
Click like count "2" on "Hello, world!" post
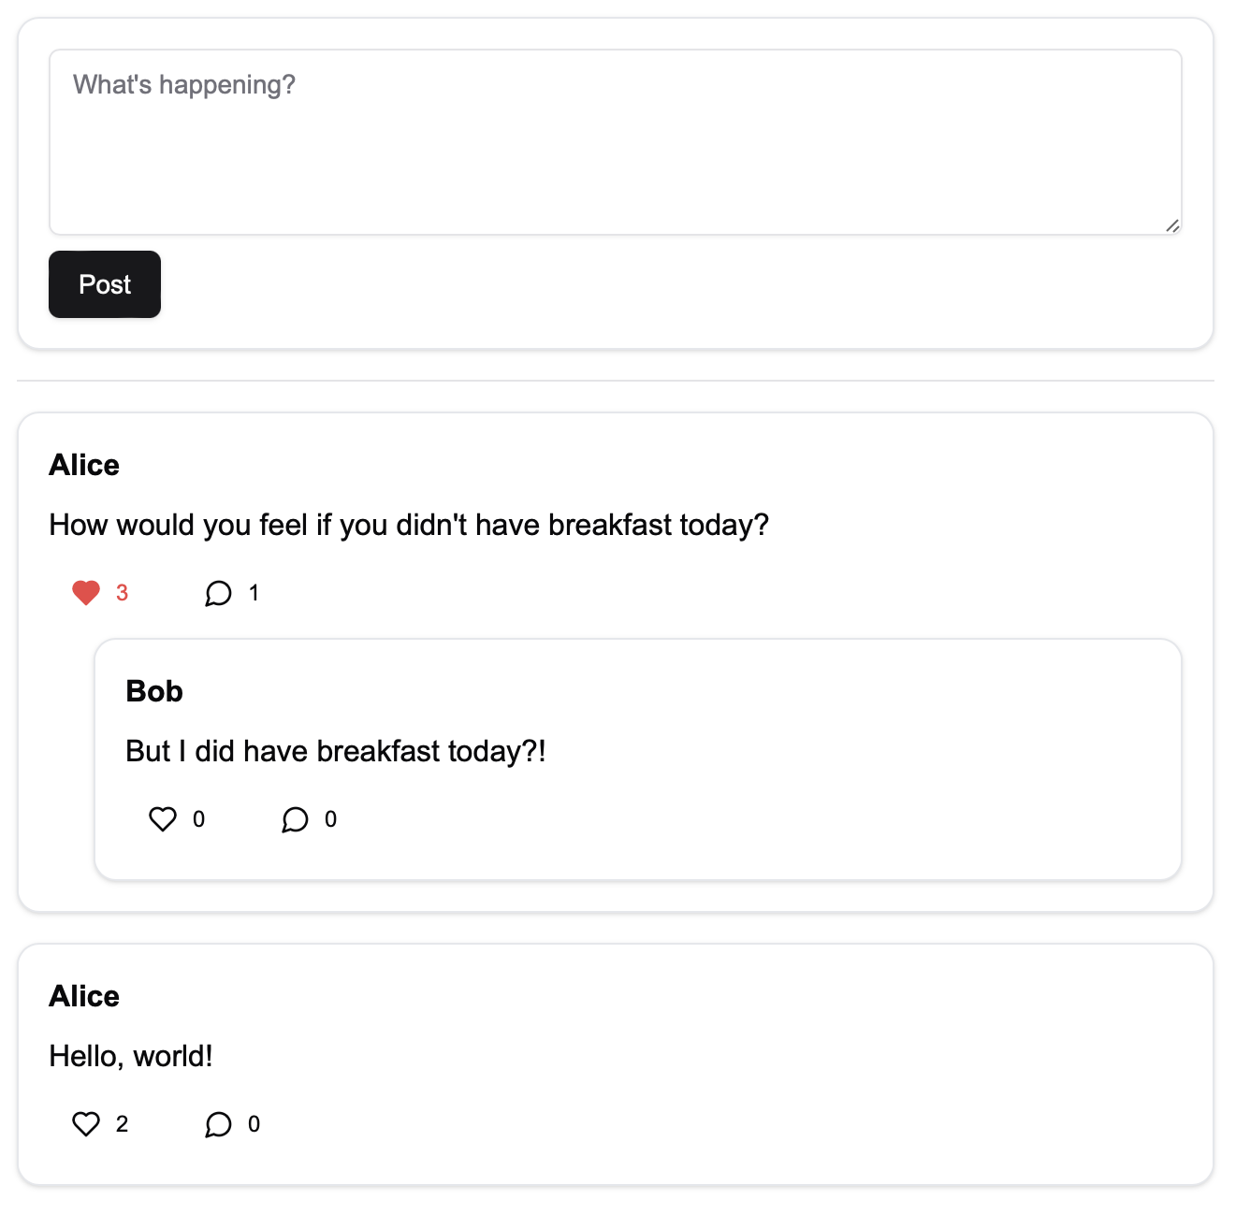(x=122, y=1124)
